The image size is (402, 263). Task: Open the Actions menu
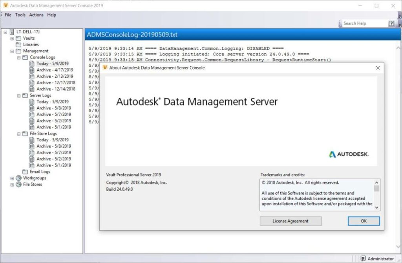tap(36, 15)
